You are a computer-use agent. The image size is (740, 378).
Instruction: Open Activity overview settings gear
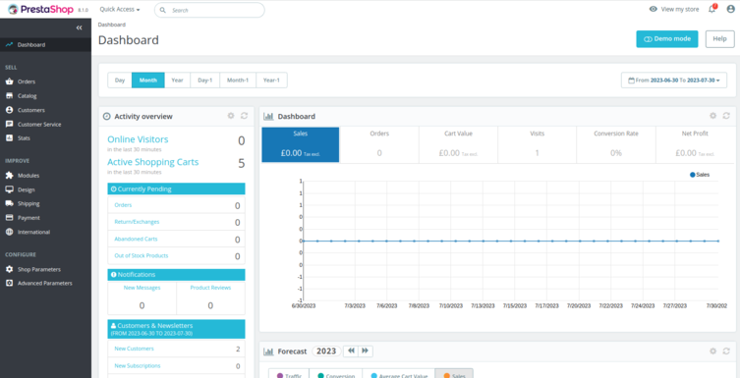tap(231, 116)
